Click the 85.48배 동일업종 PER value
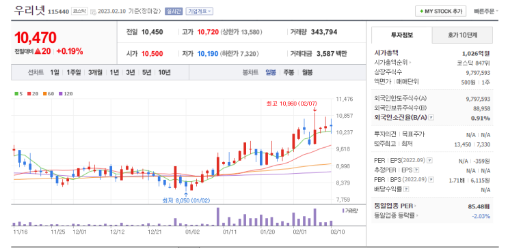 coord(479,206)
